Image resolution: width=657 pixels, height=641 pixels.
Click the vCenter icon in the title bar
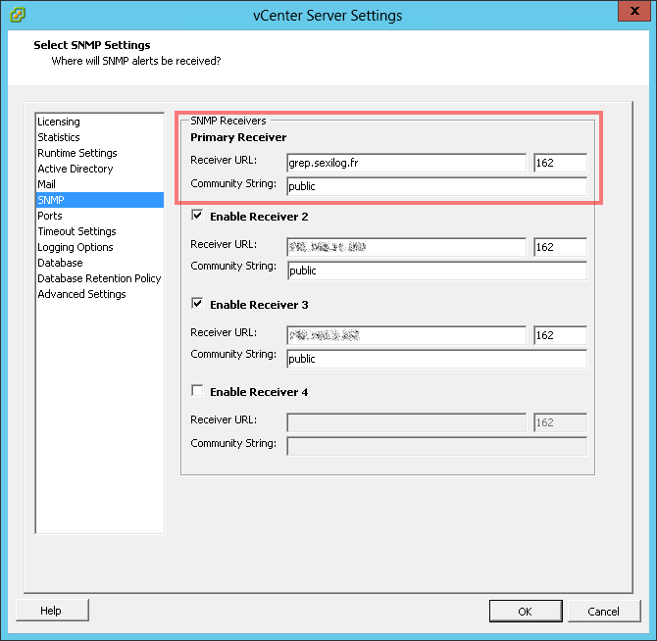point(18,15)
